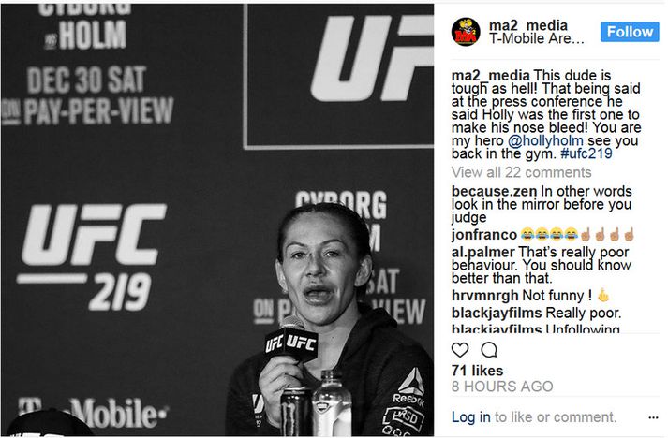Click the speech bubble comment icon
This screenshot has height=438, width=668.
click(x=489, y=350)
